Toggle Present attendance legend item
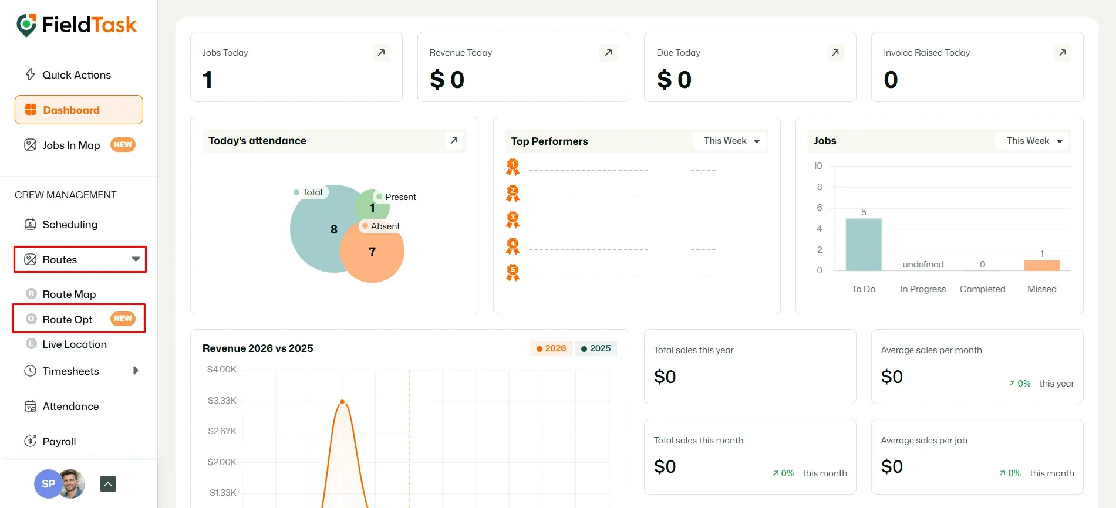The width and height of the screenshot is (1116, 508). [396, 197]
